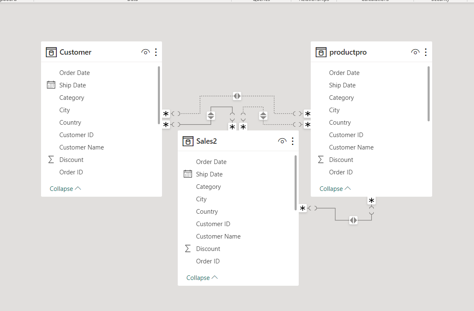Click the table icon on Customer header

(51, 52)
